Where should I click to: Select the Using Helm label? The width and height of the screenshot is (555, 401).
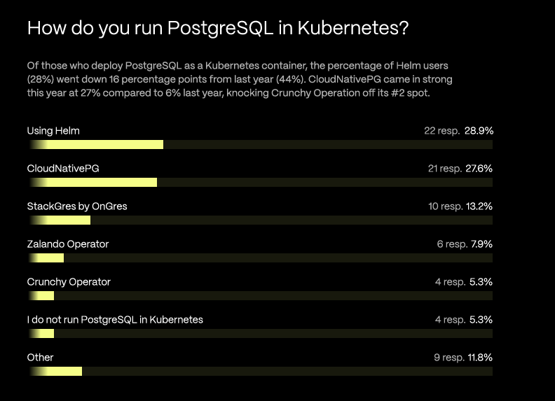(53, 131)
